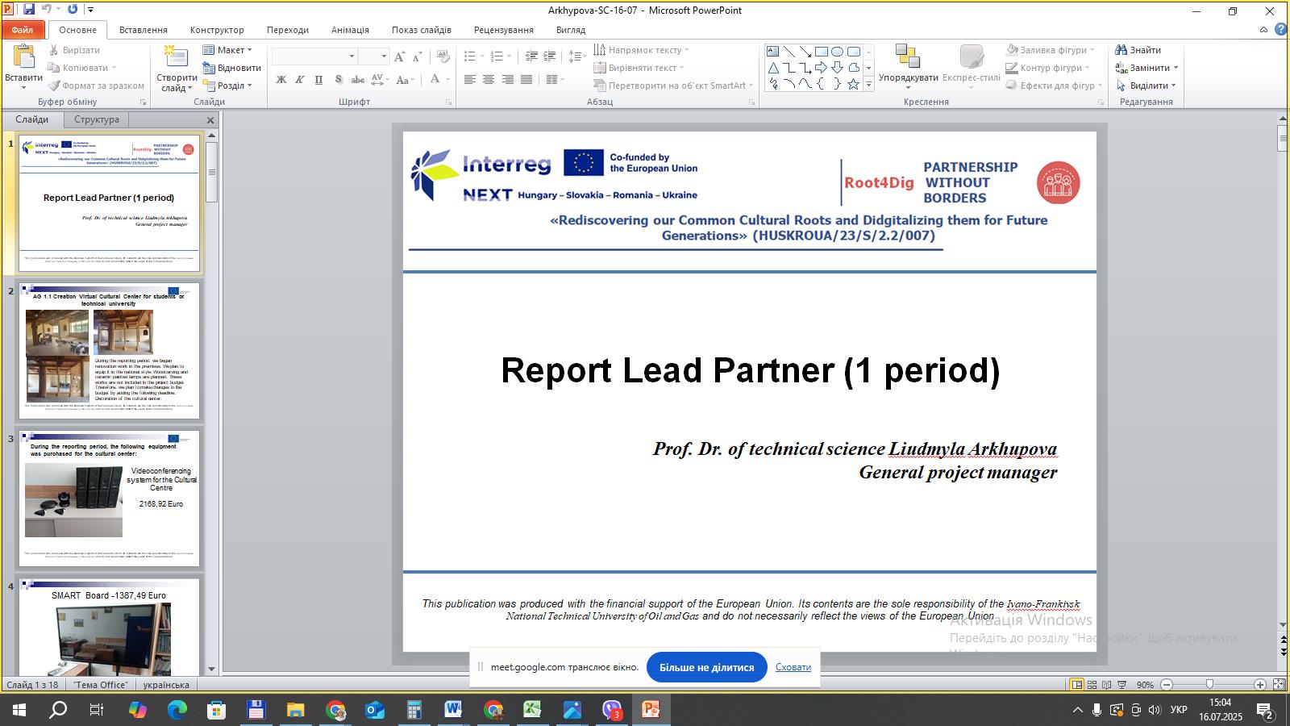Minimize the ribbon with the caret
The image size is (1290, 726).
pyautogui.click(x=1263, y=30)
